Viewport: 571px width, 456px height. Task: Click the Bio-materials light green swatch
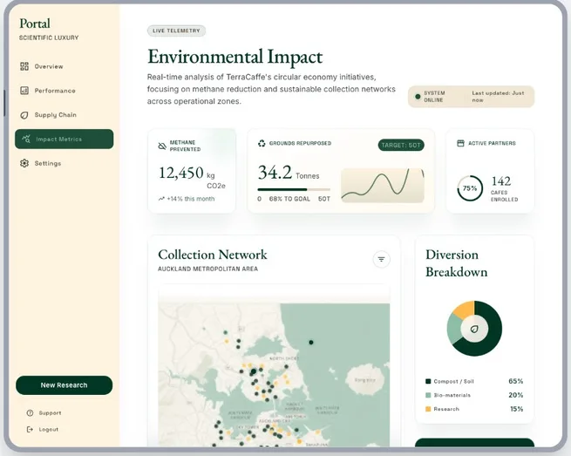coord(428,395)
